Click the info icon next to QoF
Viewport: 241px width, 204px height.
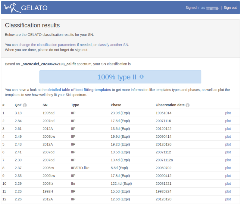[x=25, y=105]
